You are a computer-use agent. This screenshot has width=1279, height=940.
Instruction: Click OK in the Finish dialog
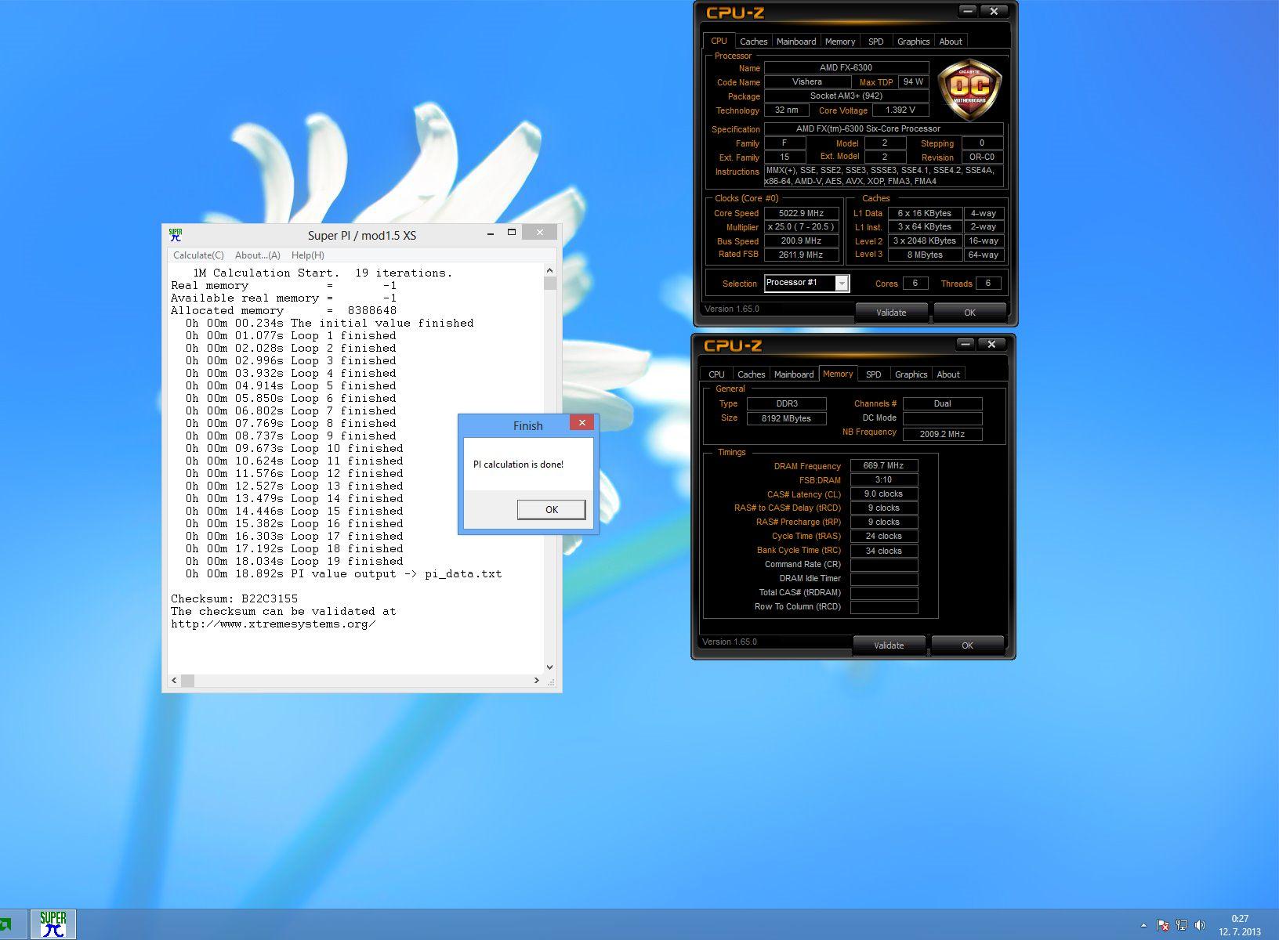pyautogui.click(x=552, y=509)
